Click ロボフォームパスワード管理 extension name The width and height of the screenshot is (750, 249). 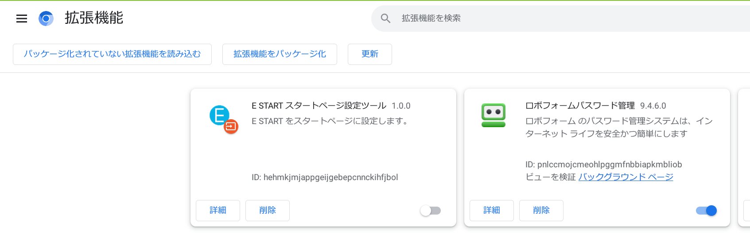pos(580,106)
